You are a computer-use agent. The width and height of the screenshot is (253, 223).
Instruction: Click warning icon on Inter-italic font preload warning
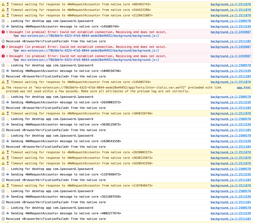3,88
